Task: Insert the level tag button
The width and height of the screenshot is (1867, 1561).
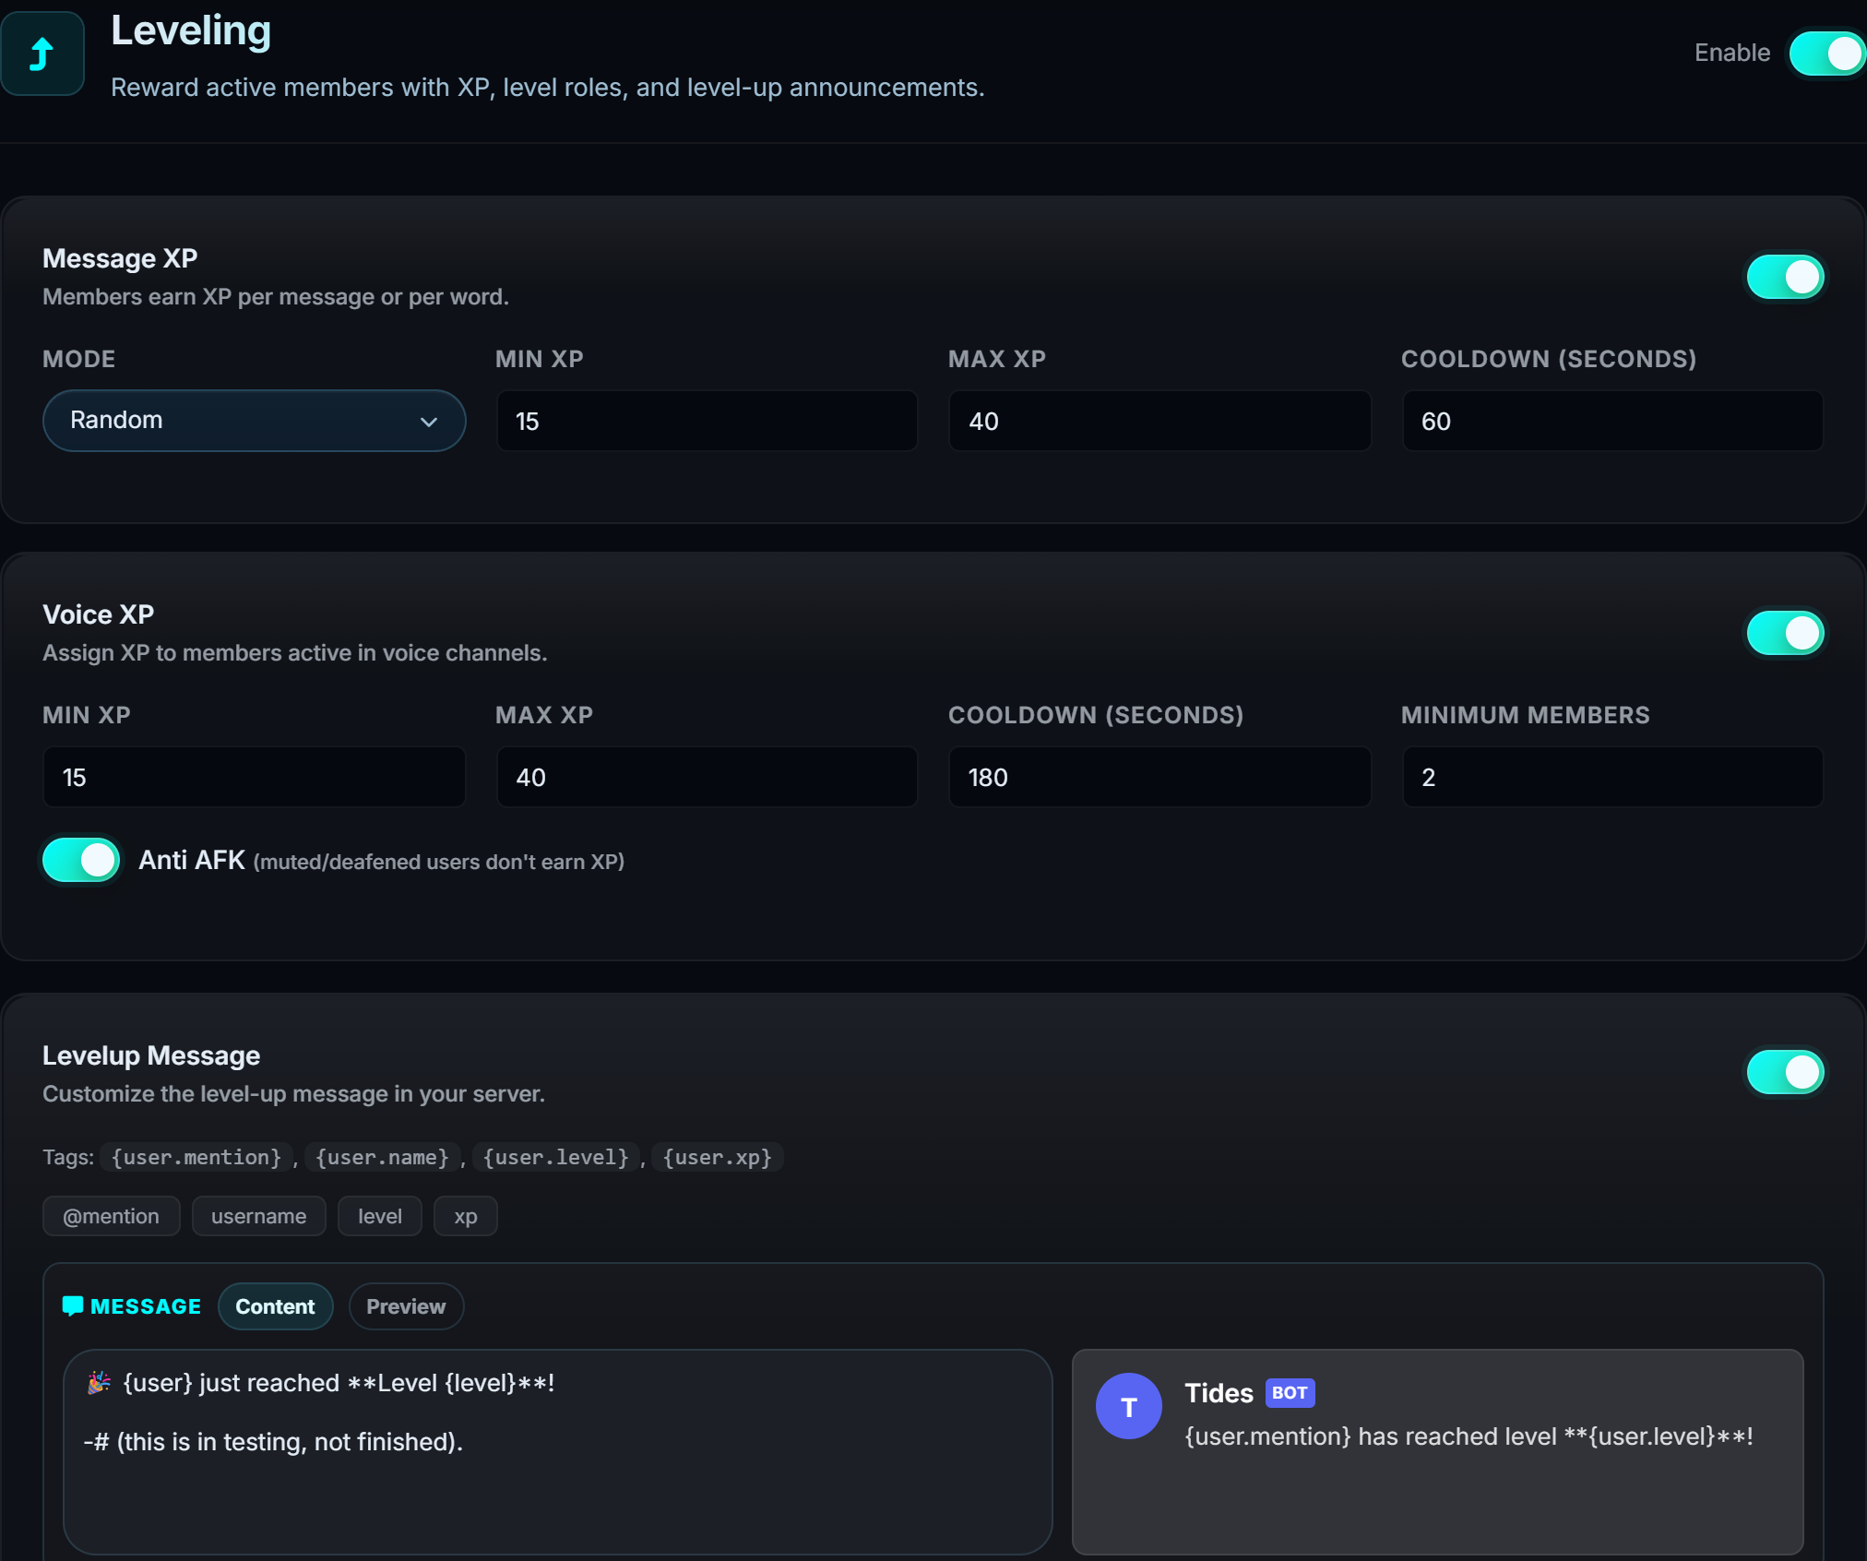Action: point(380,1216)
